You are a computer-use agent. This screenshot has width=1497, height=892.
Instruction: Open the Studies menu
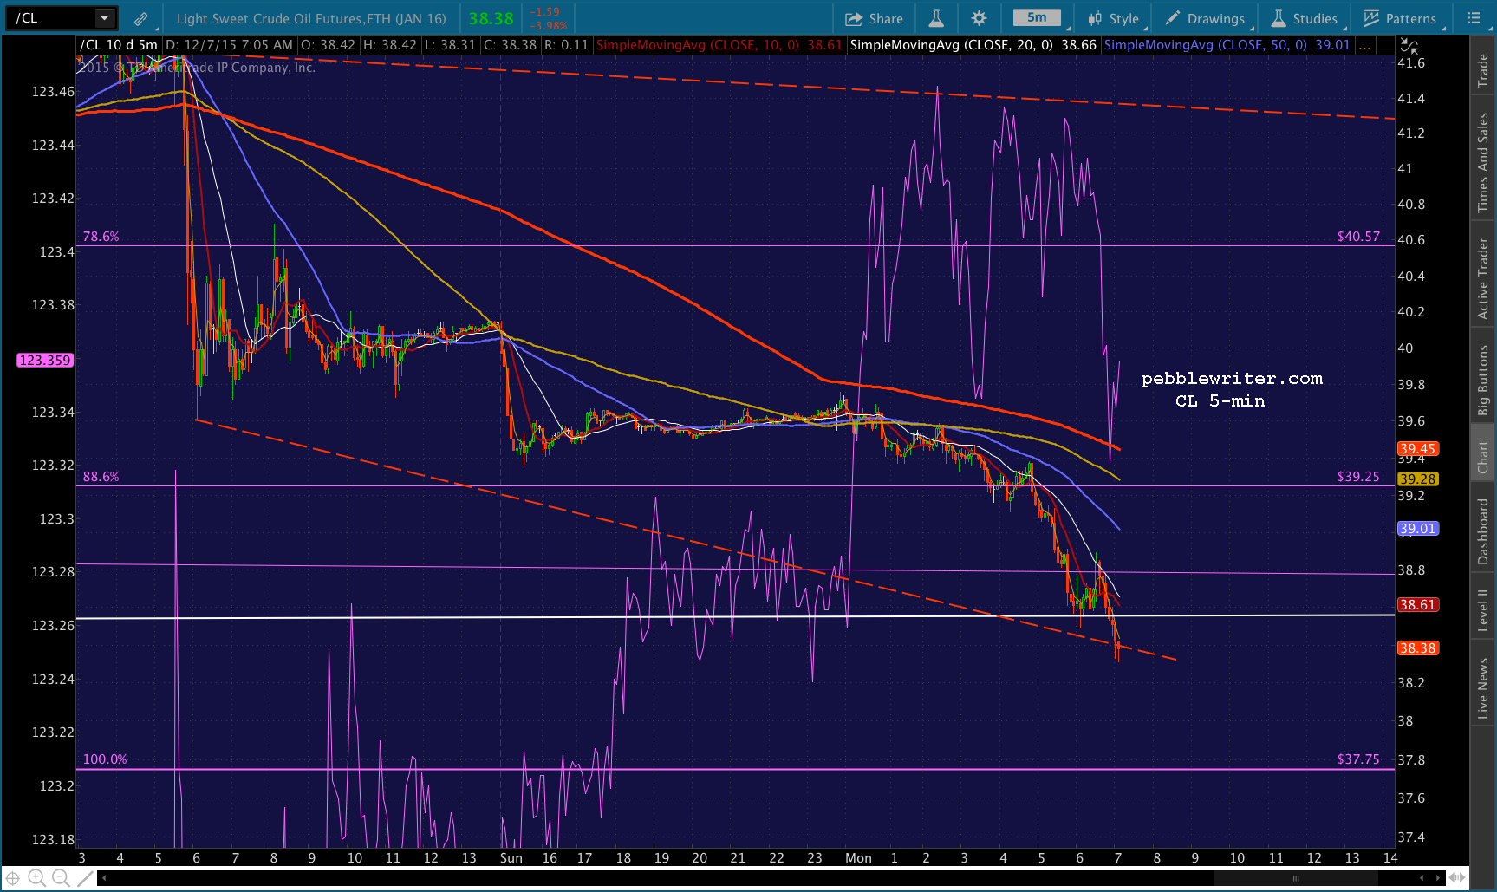1305,18
